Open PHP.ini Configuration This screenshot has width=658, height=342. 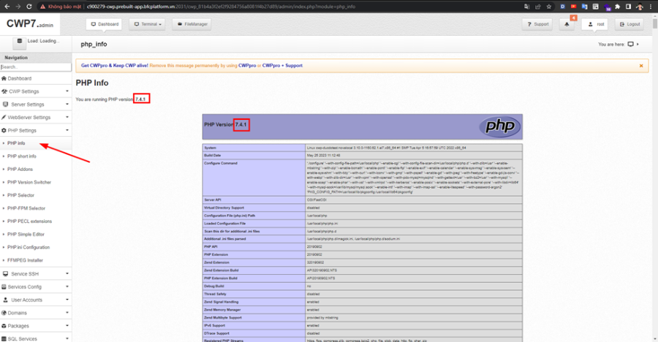click(x=28, y=248)
